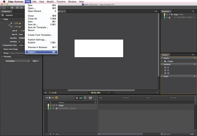Open Stage actions braces in Elements panel
This screenshot has height=136, width=197.
pyautogui.click(x=162, y=14)
